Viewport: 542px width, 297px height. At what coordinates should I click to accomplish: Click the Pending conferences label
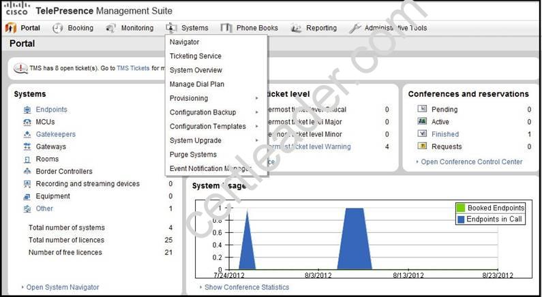(445, 110)
